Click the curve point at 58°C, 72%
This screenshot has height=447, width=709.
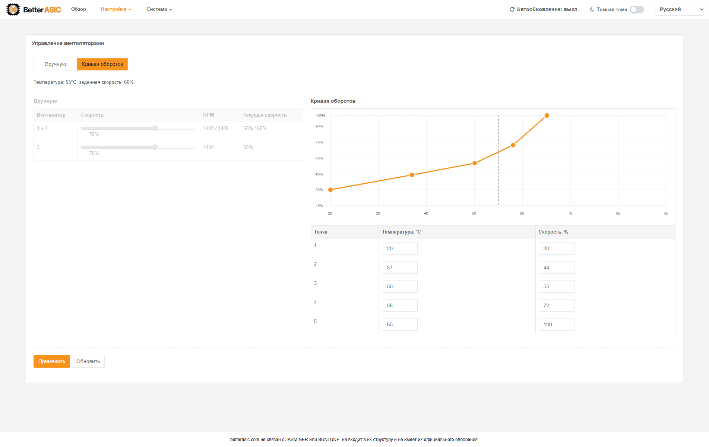tap(513, 145)
